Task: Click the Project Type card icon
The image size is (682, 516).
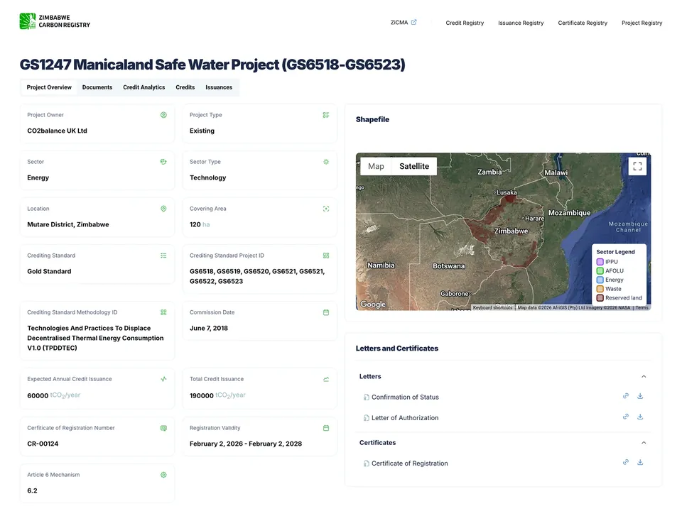Action: pyautogui.click(x=326, y=115)
